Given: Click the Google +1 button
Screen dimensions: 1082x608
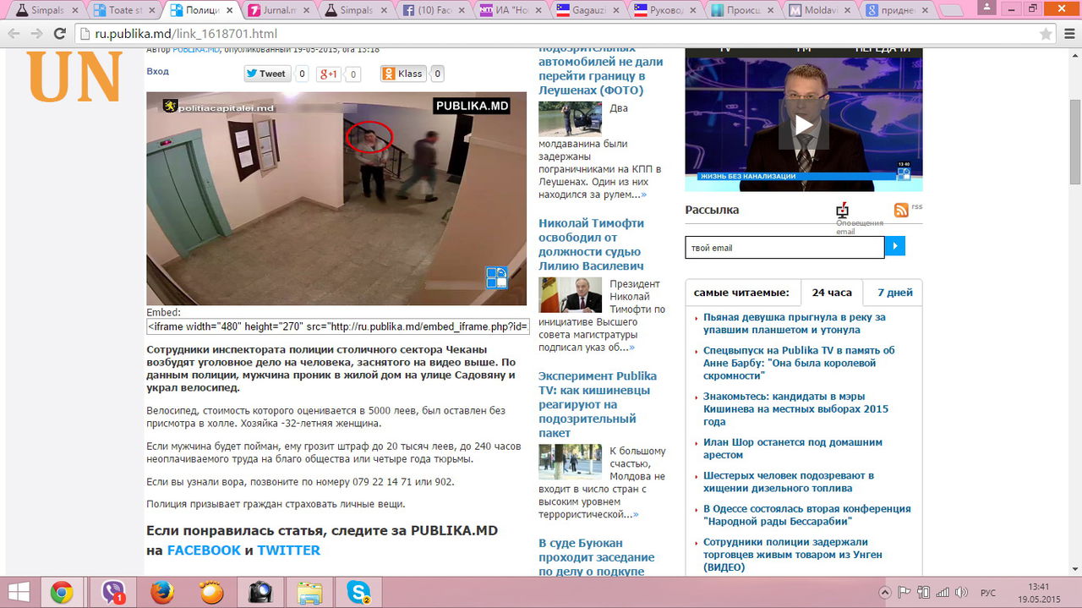Looking at the screenshot, I should 329,74.
